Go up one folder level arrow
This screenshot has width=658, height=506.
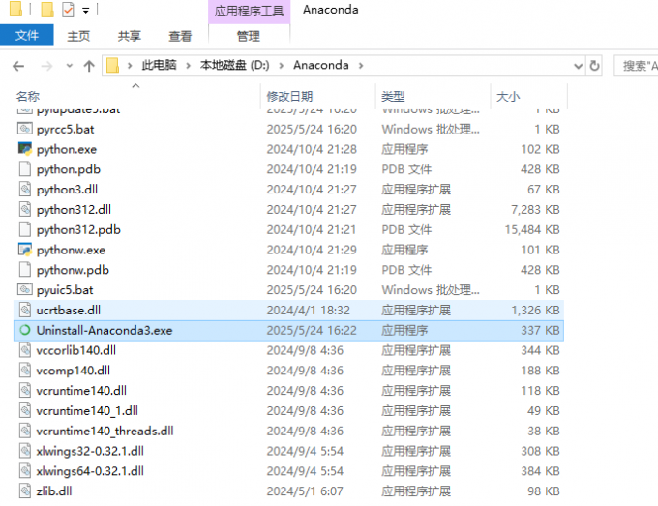89,66
